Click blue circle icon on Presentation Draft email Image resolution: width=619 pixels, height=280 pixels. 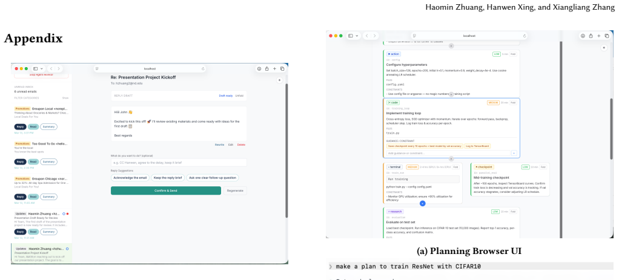coord(64,213)
